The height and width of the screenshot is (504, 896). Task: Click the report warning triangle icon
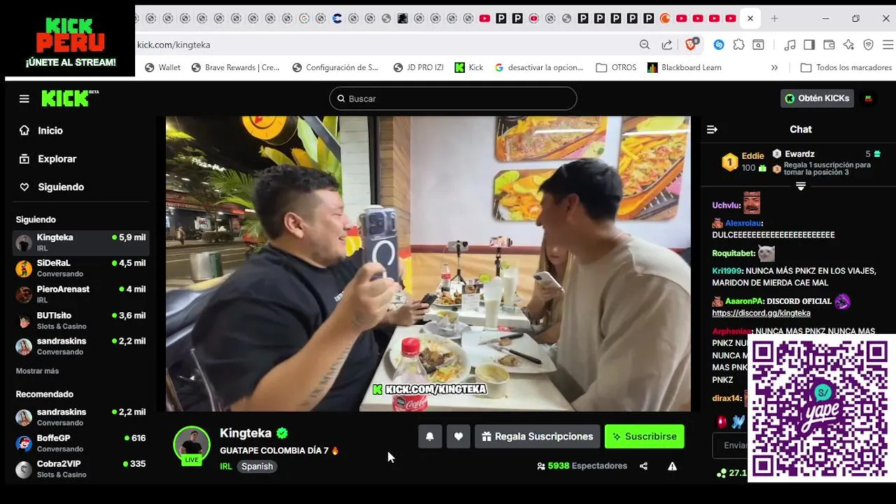tap(672, 466)
